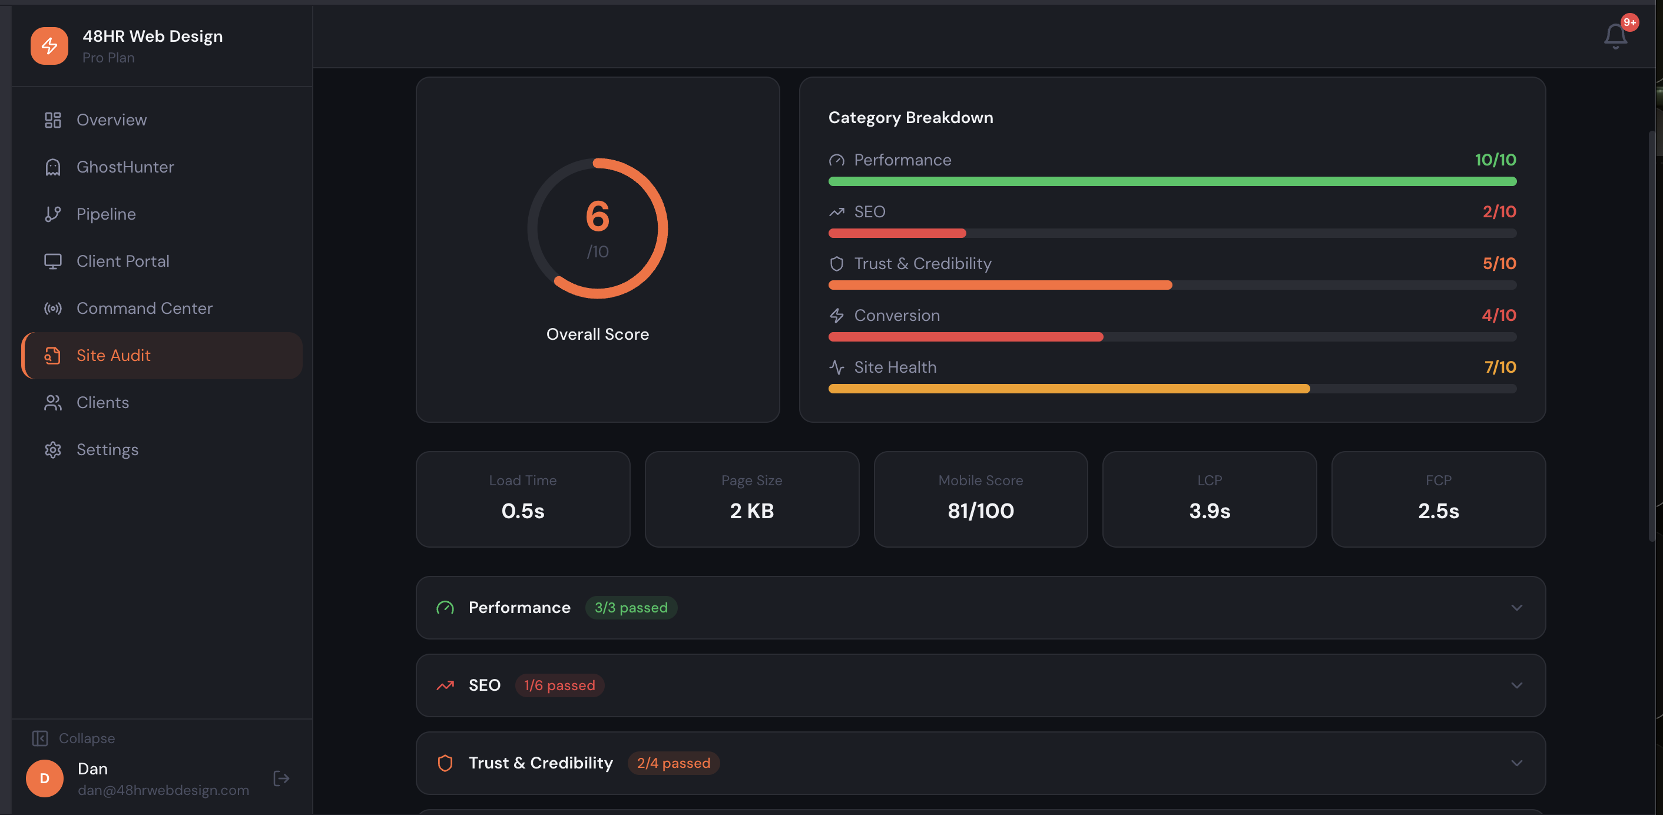The image size is (1663, 815).
Task: Click the 1/6 passed SEO badge
Action: coord(559,685)
